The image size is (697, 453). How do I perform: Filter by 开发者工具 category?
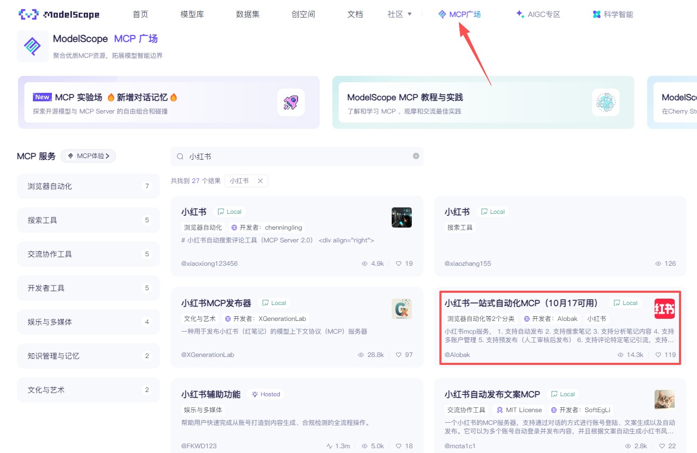(x=88, y=288)
